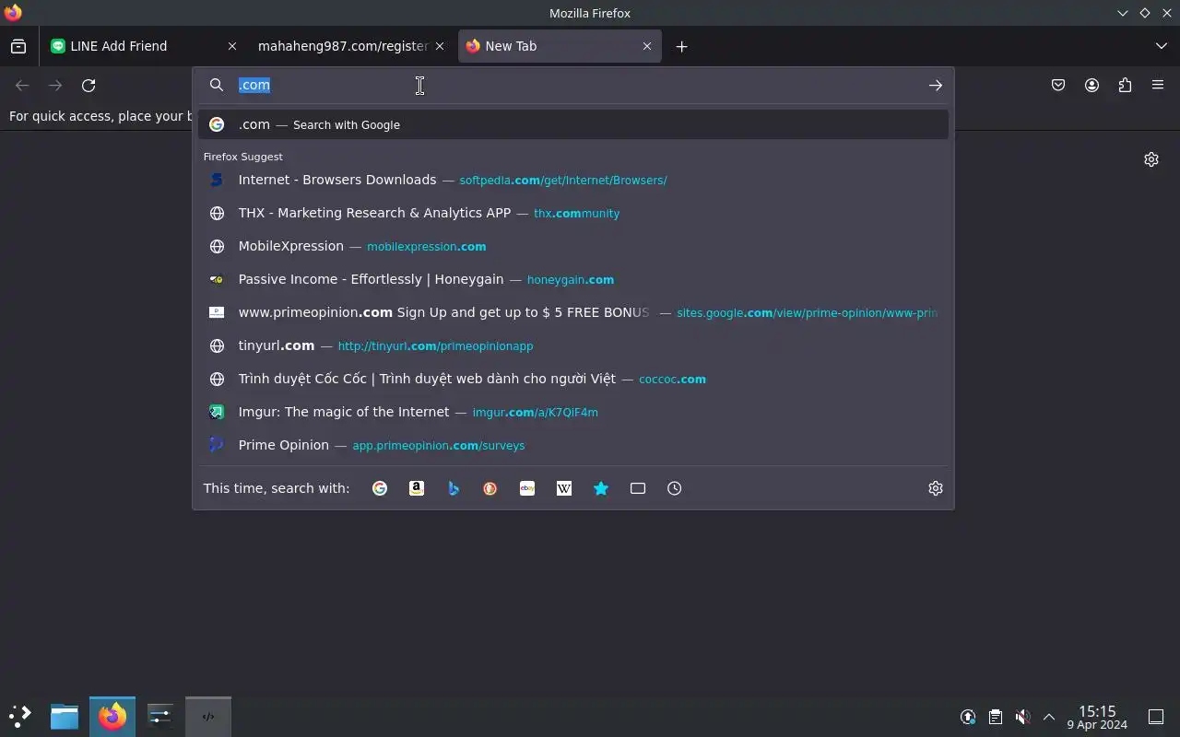The width and height of the screenshot is (1180, 737).
Task: Open Imgur magic of the Internet suggestion
Action: (x=573, y=412)
